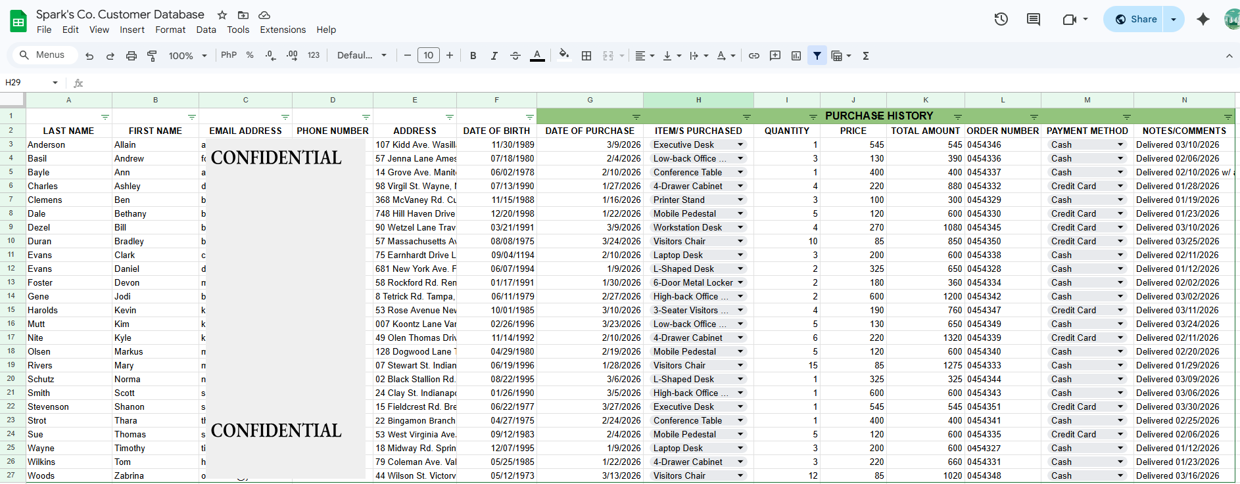The image size is (1240, 484).
Task: Apply bold formatting
Action: [473, 56]
